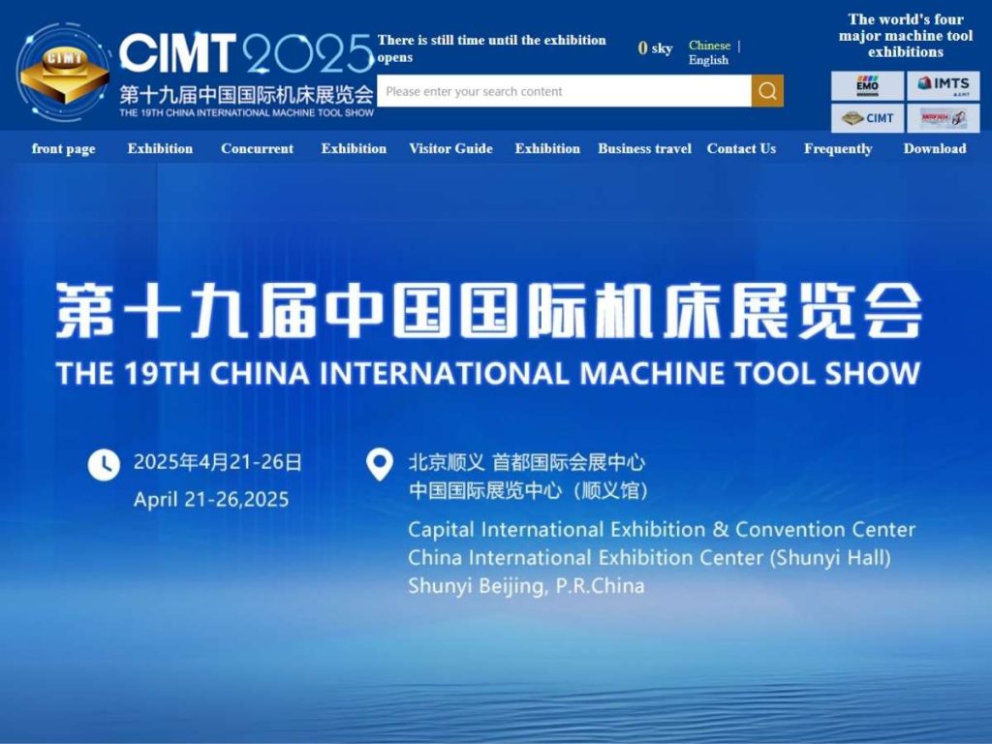Open the red-lettered exhibition logo tile beside CIMT
The height and width of the screenshot is (744, 992).
[944, 118]
